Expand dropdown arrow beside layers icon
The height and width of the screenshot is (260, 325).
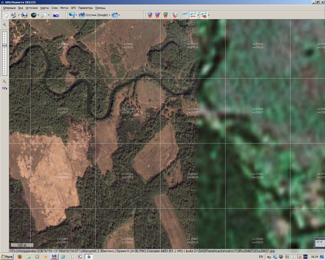tap(119, 15)
